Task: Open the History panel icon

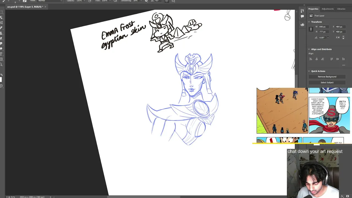Action: point(302,11)
